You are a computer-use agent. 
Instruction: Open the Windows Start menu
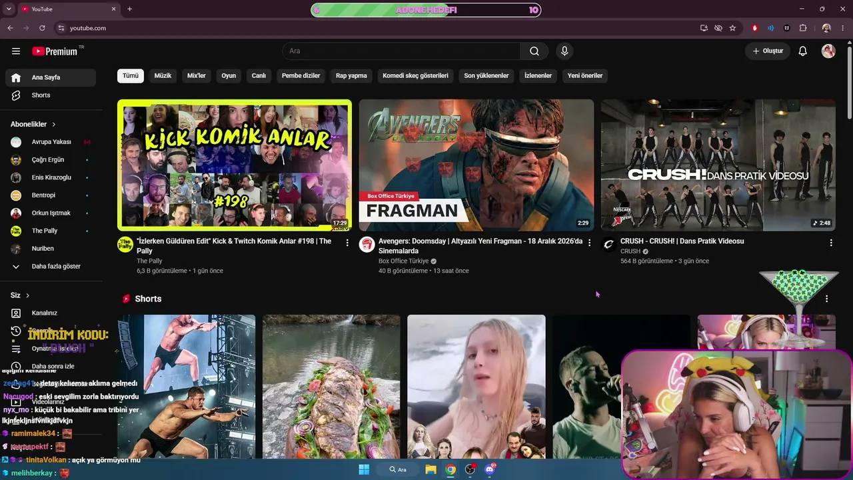pos(364,469)
